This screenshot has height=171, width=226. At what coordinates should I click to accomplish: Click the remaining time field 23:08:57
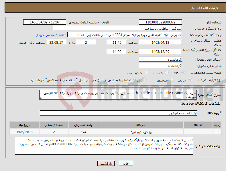pyautogui.click(x=56, y=42)
